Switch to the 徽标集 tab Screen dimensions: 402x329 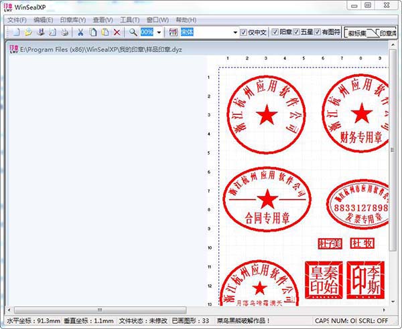358,32
